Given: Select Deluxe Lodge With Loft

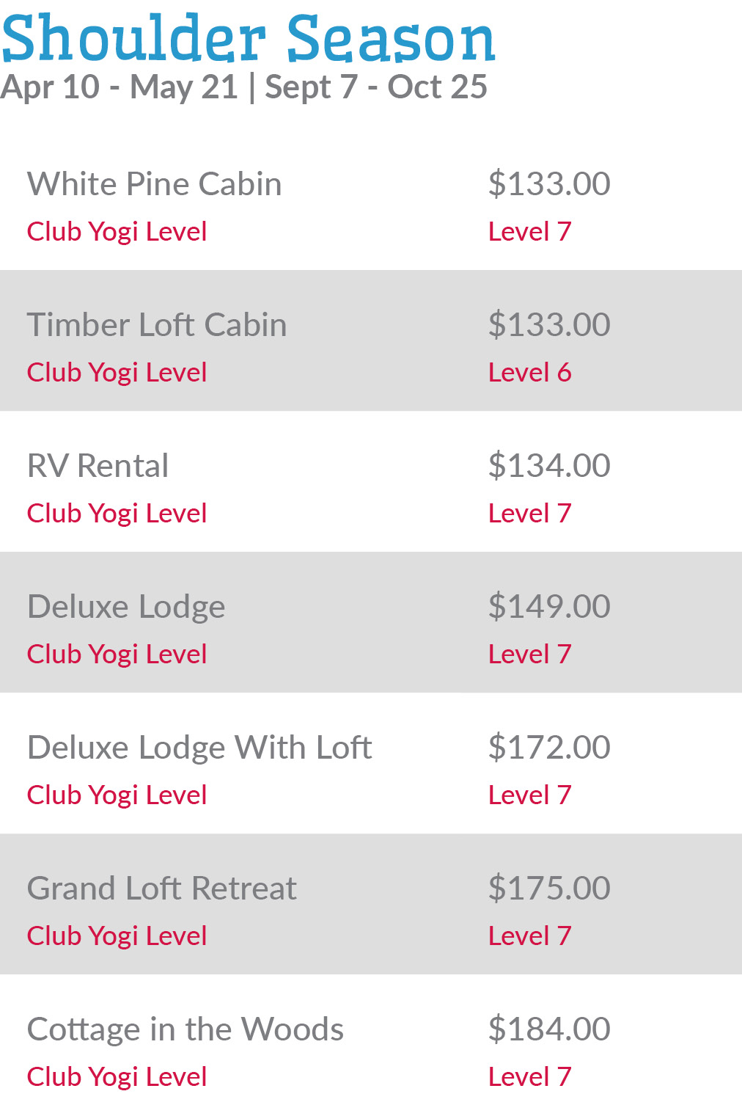Looking at the screenshot, I should (199, 748).
